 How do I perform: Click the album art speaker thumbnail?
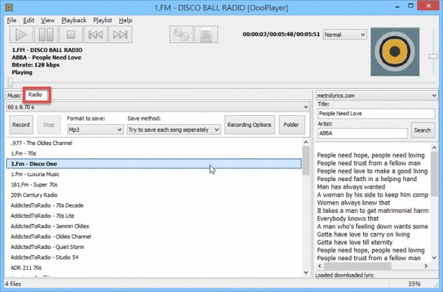[x=395, y=52]
